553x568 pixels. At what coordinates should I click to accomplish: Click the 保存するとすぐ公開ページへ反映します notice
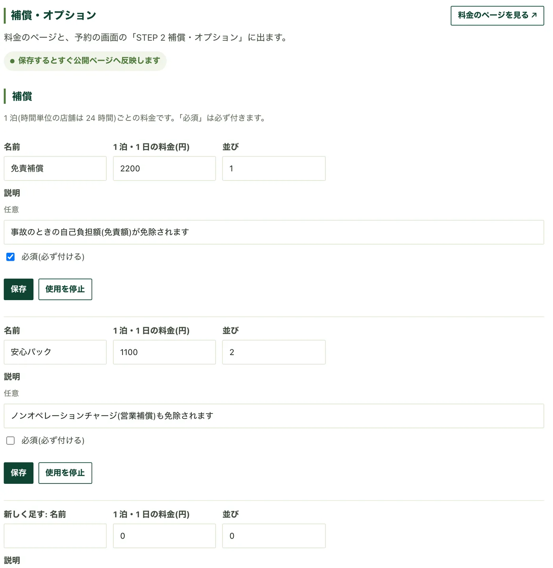click(85, 61)
